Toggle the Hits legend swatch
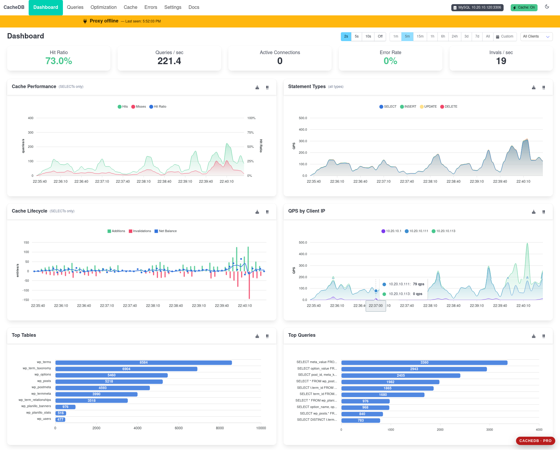The image size is (560, 450). click(x=120, y=107)
